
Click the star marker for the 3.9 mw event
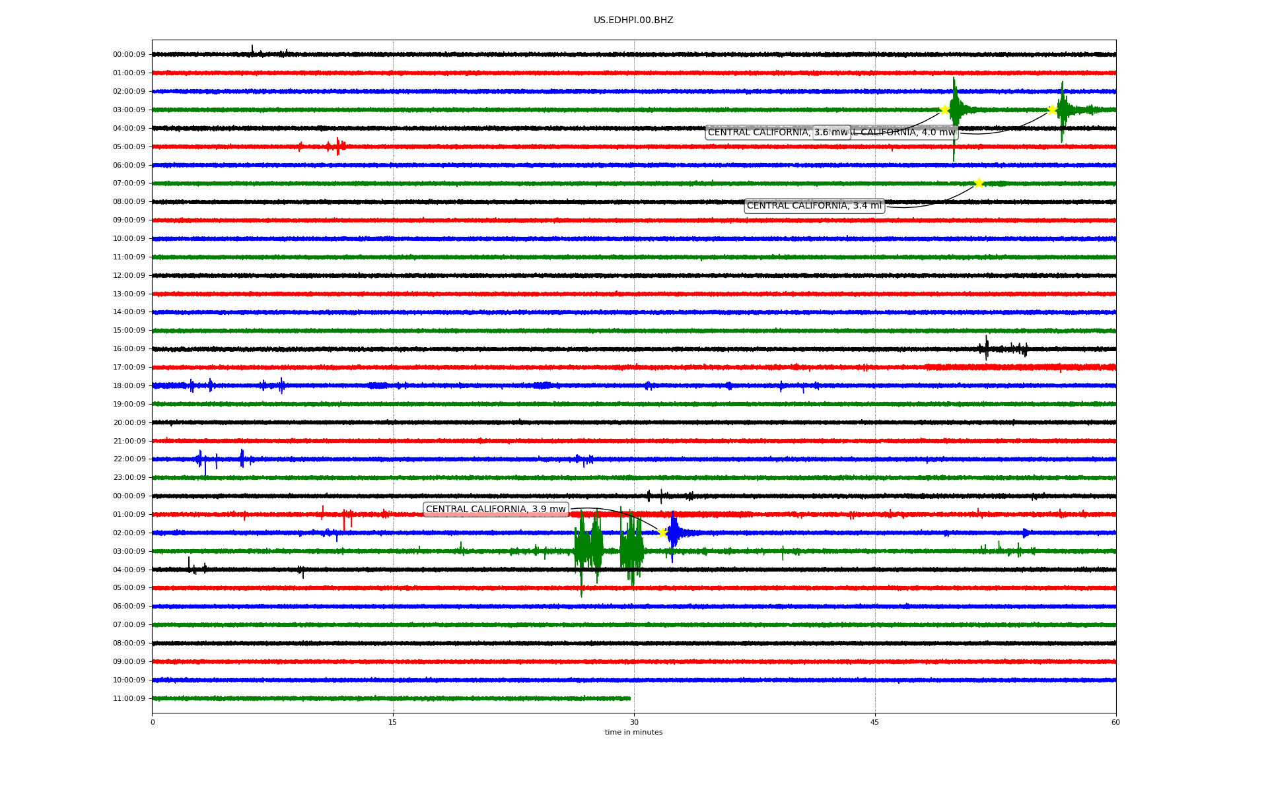pyautogui.click(x=662, y=533)
